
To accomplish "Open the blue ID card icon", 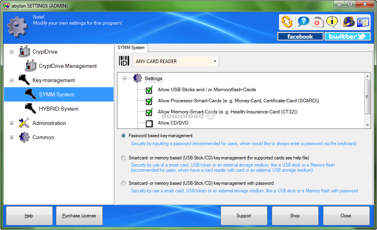I will coord(363,22).
